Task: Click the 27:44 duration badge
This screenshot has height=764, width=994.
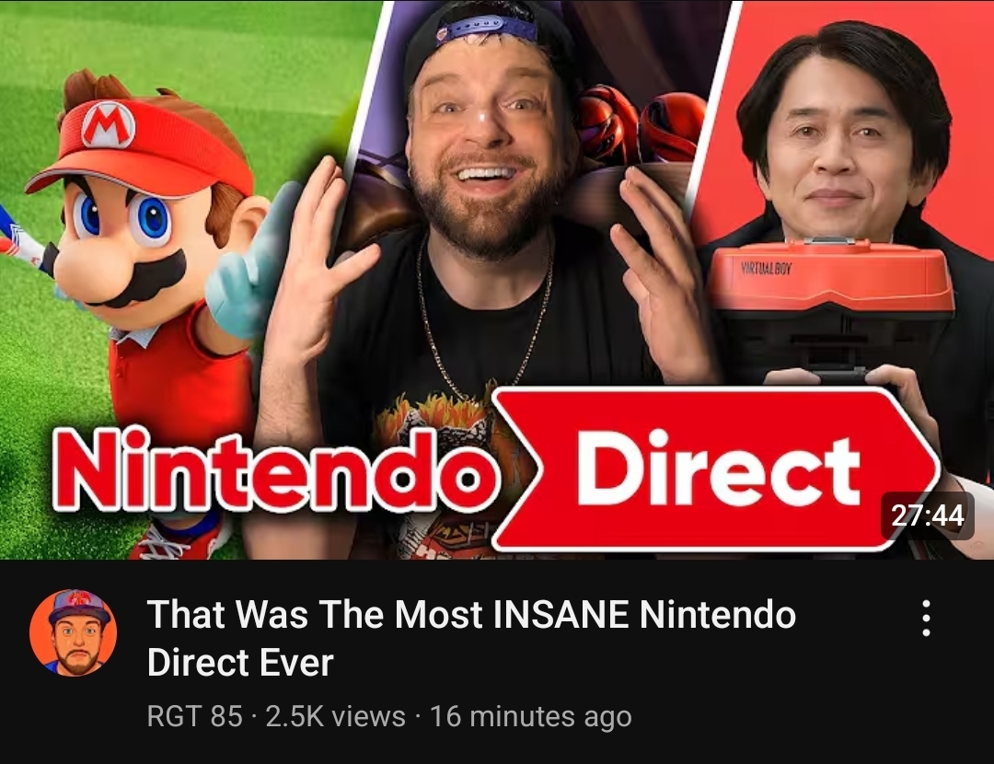Action: (x=928, y=515)
